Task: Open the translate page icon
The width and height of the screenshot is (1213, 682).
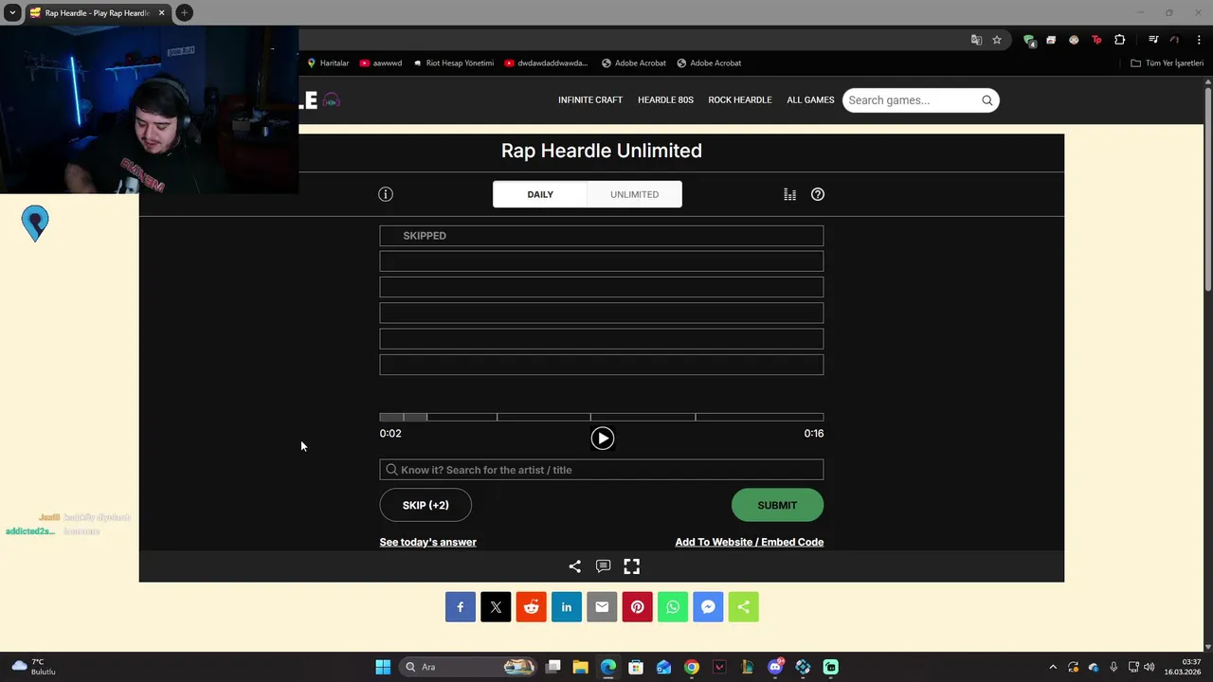Action: pyautogui.click(x=976, y=40)
